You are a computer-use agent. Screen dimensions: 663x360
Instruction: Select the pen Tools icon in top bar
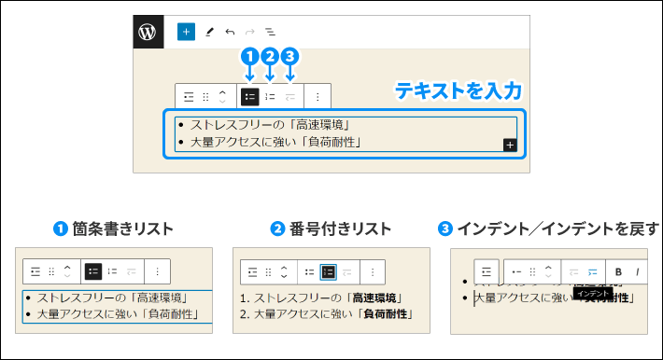tap(209, 32)
